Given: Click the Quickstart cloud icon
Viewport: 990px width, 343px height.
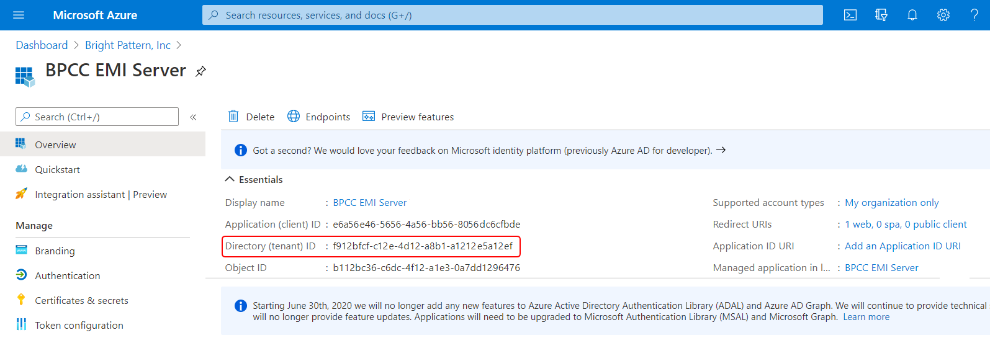Looking at the screenshot, I should [21, 169].
